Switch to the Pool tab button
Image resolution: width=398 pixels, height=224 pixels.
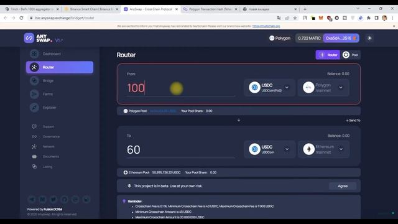[x=350, y=55]
